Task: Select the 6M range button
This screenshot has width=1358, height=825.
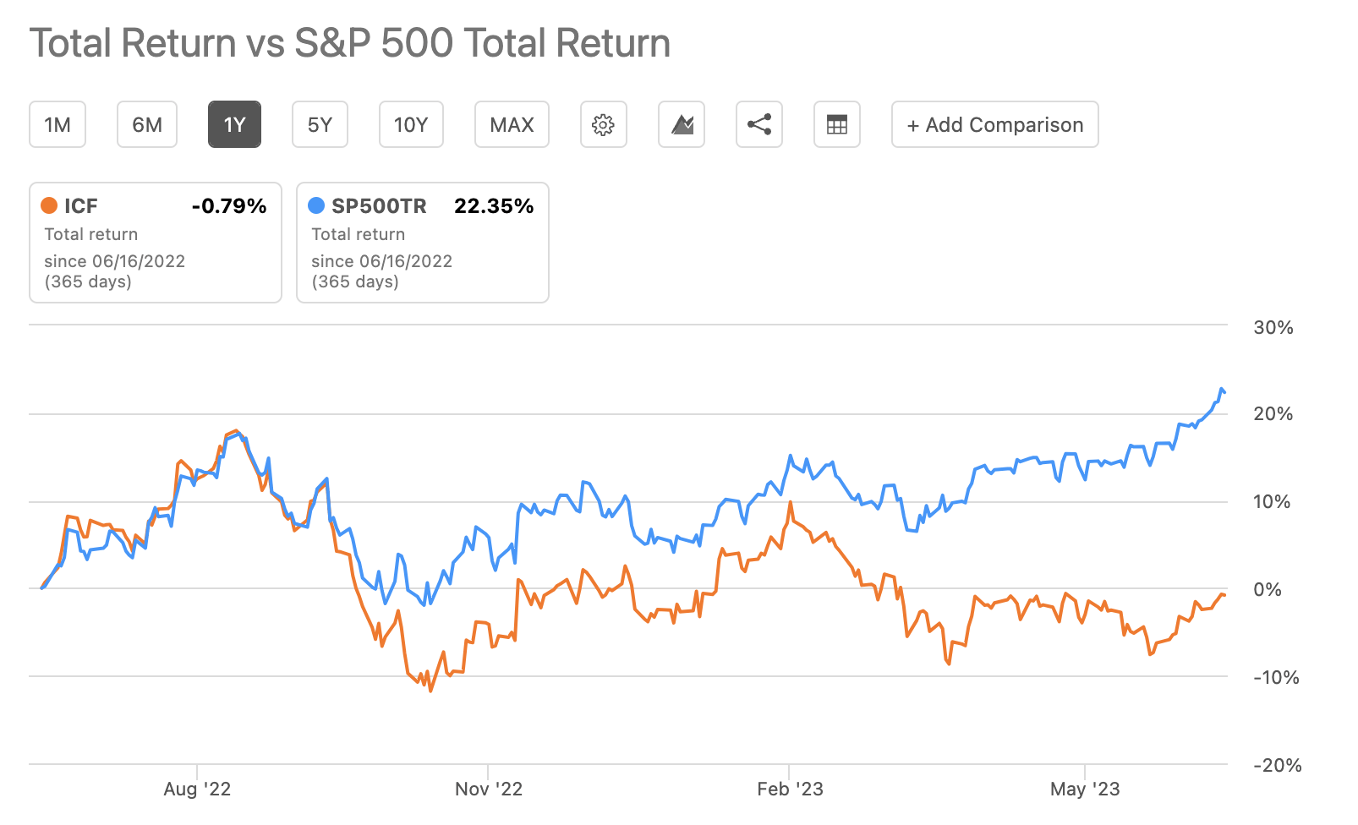Action: (x=147, y=124)
